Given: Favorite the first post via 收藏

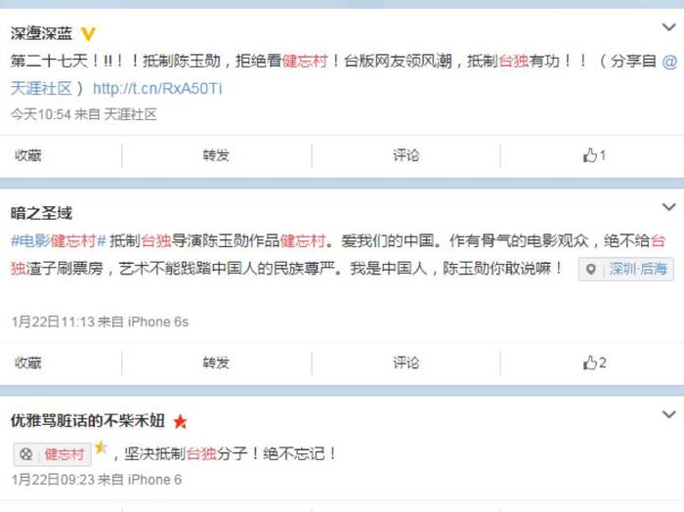Looking at the screenshot, I should (x=28, y=155).
